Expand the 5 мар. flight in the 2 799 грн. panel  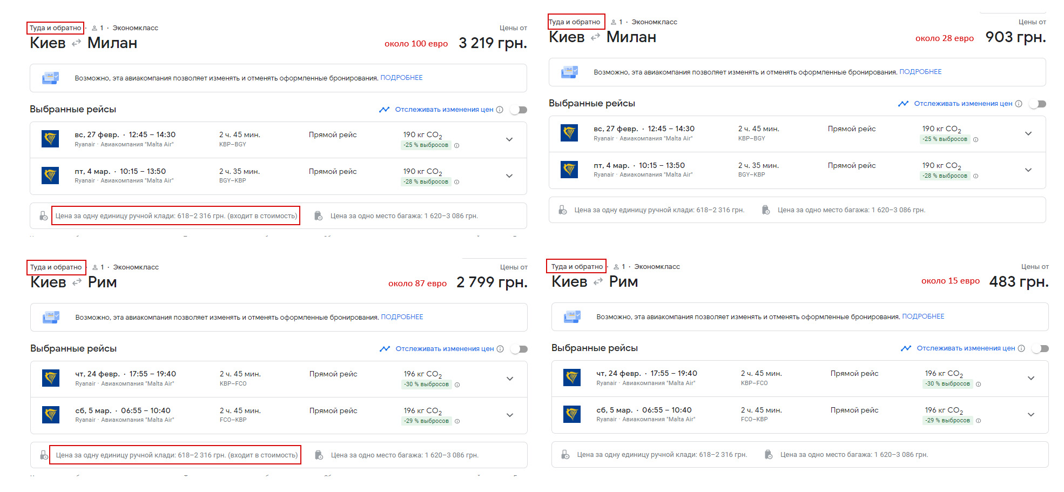click(x=509, y=415)
